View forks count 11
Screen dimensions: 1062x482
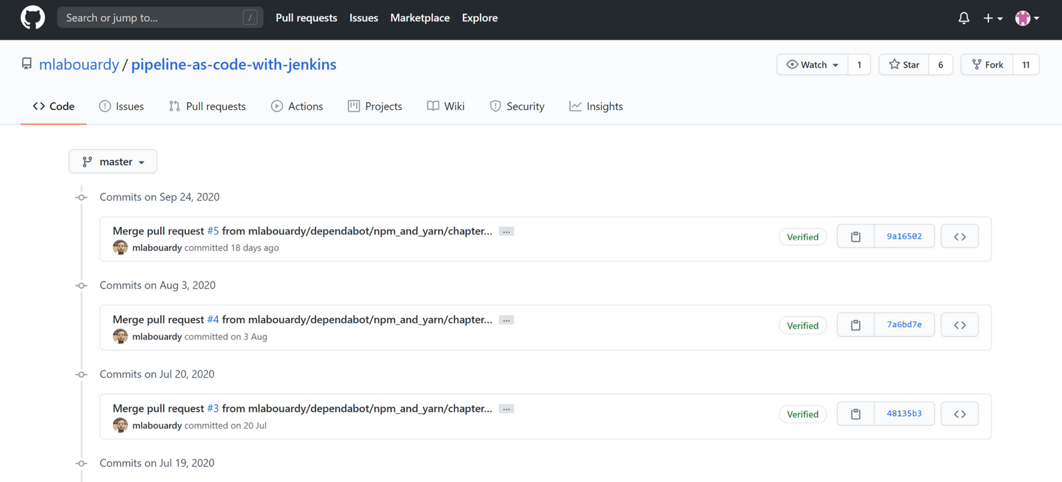[1026, 65]
